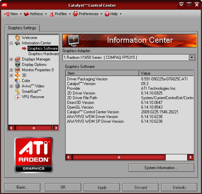Open the Hotkeys menu
Viewport: 202px width, 194px height.
point(35,14)
